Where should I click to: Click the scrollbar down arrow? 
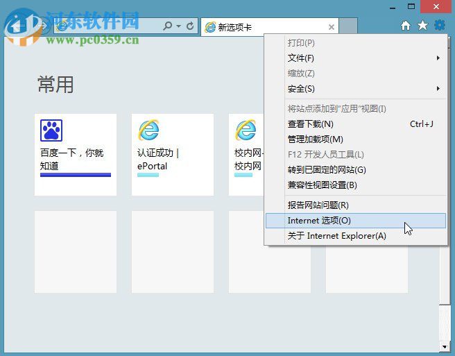coord(445,346)
